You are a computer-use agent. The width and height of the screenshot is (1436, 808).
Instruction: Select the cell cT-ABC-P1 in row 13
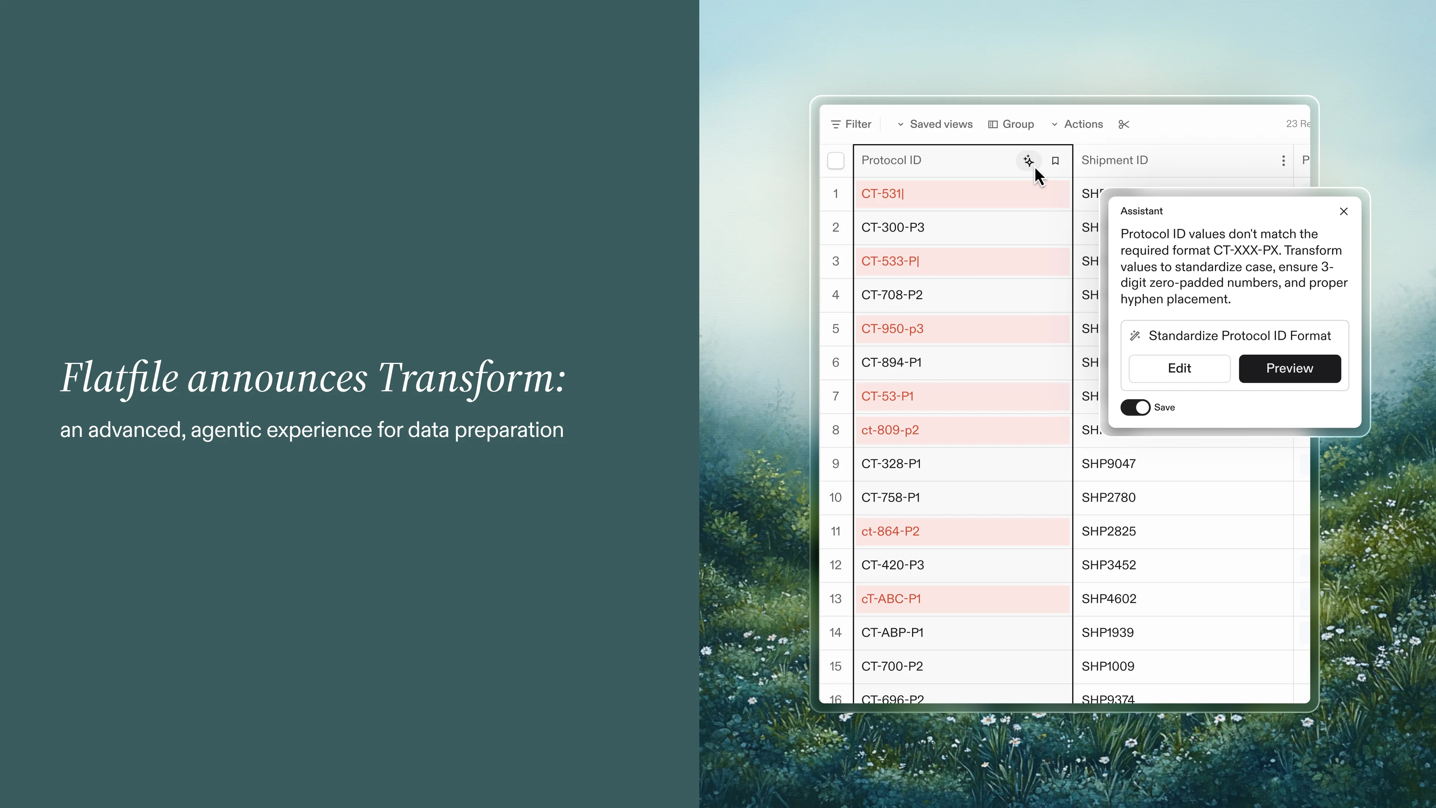pyautogui.click(x=891, y=599)
